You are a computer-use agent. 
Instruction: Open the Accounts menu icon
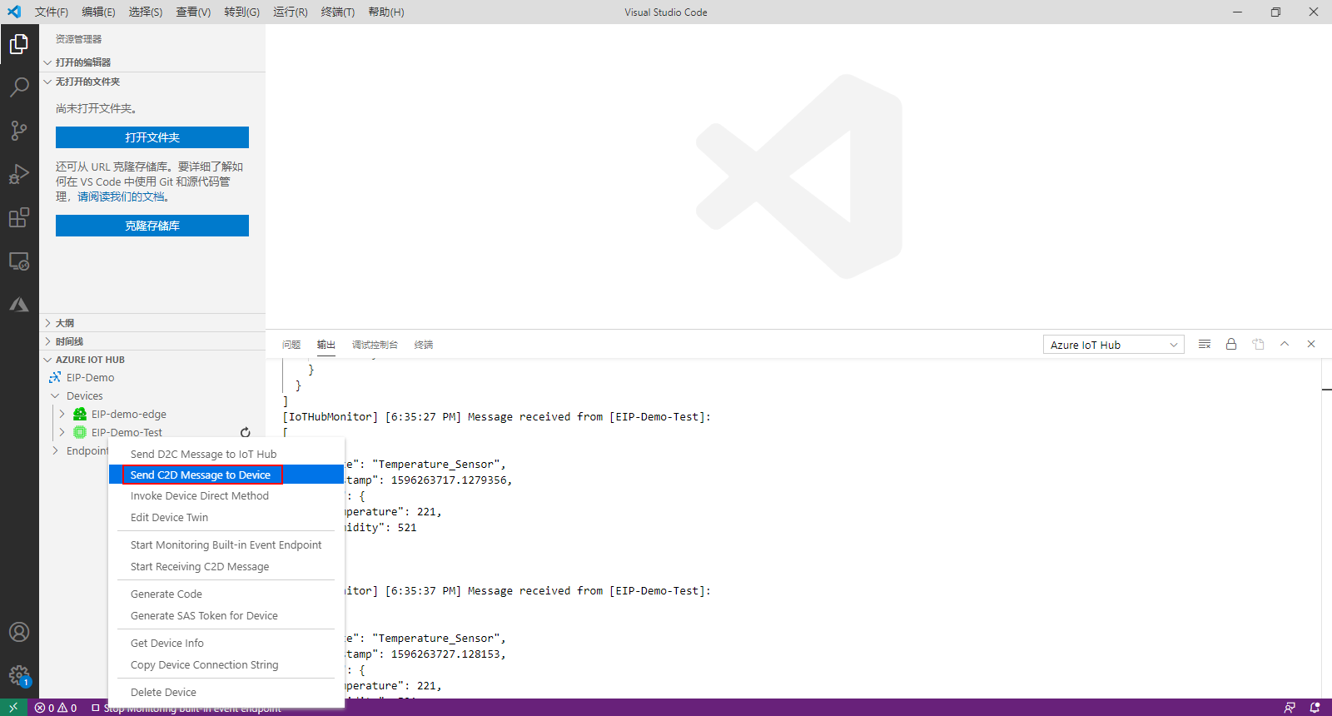[19, 632]
